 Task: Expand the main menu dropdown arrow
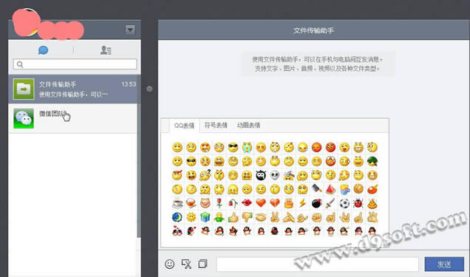click(130, 30)
